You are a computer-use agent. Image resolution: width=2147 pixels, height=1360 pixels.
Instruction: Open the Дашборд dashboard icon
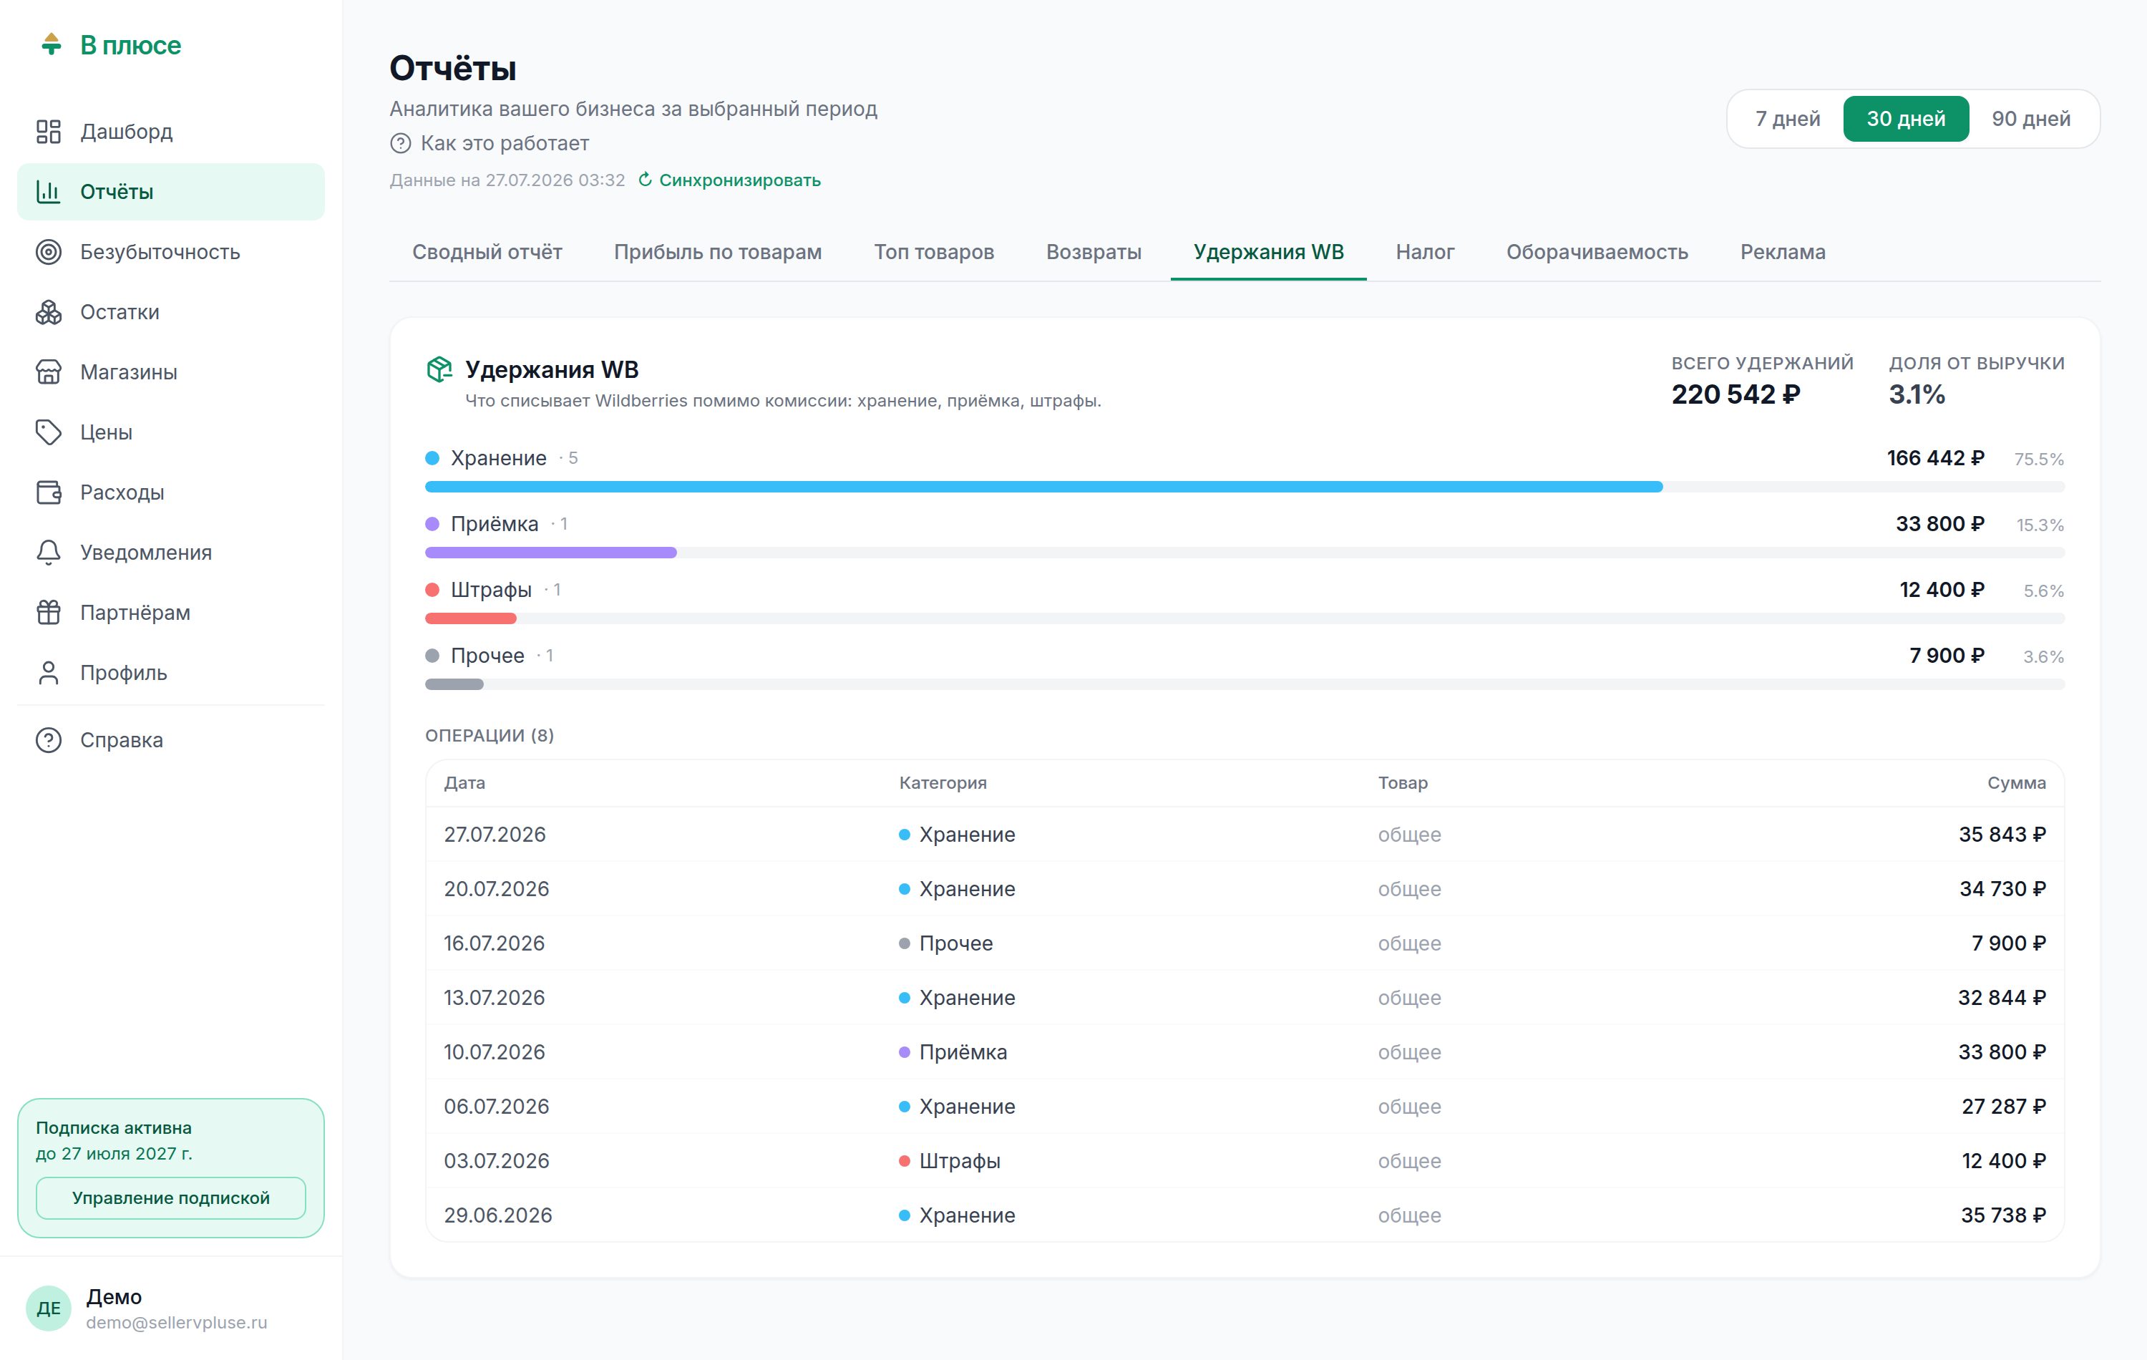48,131
